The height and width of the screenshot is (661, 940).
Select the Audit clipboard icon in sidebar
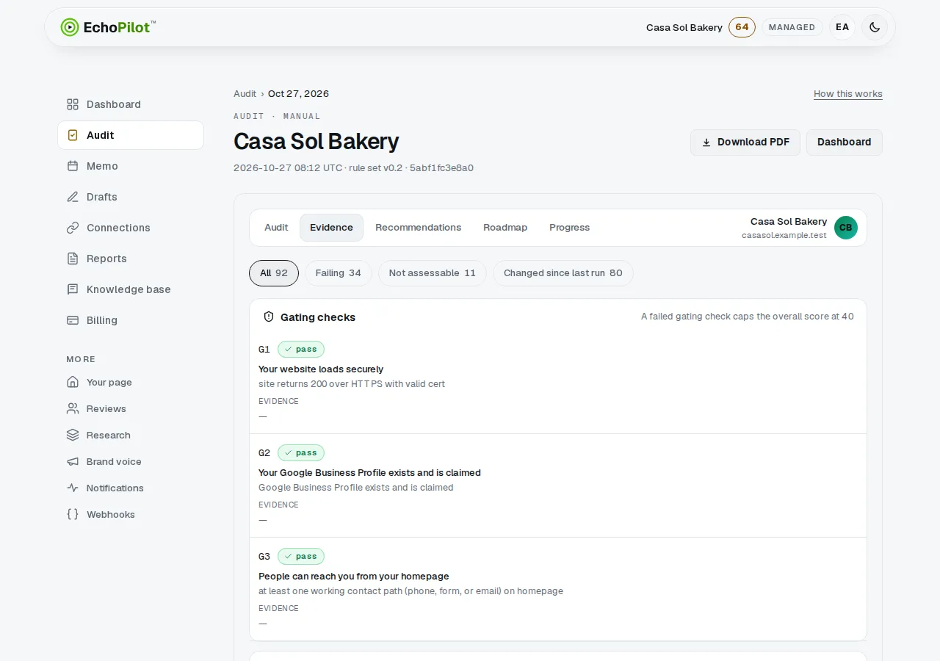tap(73, 135)
